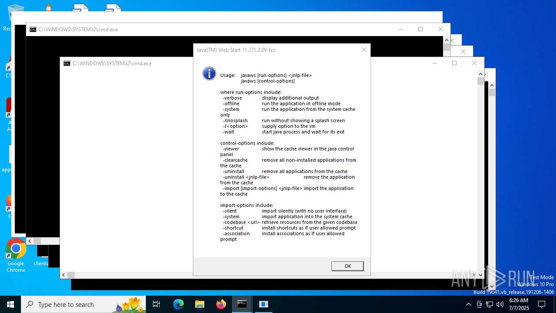Click the front cmd window's scroll up arrow
Image resolution: width=556 pixels, height=313 pixels.
point(480,74)
